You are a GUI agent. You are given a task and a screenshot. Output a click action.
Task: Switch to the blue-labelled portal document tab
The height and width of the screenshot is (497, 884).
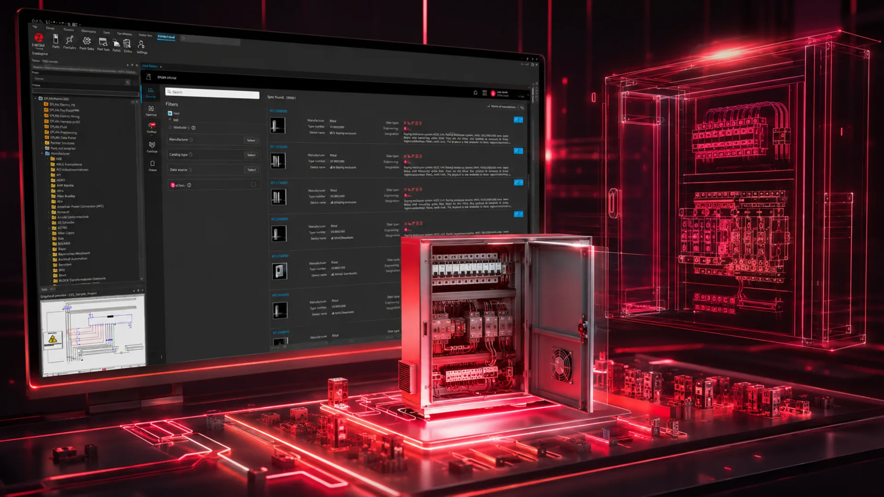point(150,66)
